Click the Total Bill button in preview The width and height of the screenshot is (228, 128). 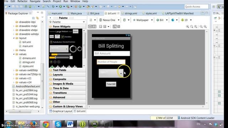click(x=111, y=84)
